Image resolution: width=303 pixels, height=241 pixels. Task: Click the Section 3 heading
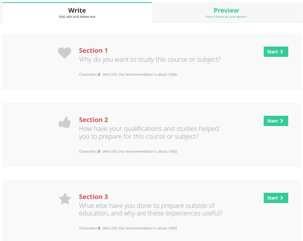(93, 197)
